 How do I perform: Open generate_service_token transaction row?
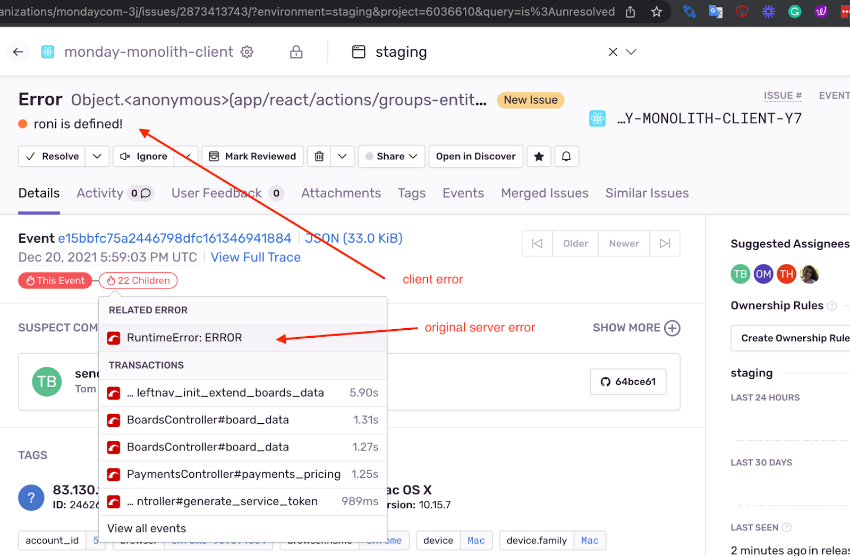[x=243, y=501]
